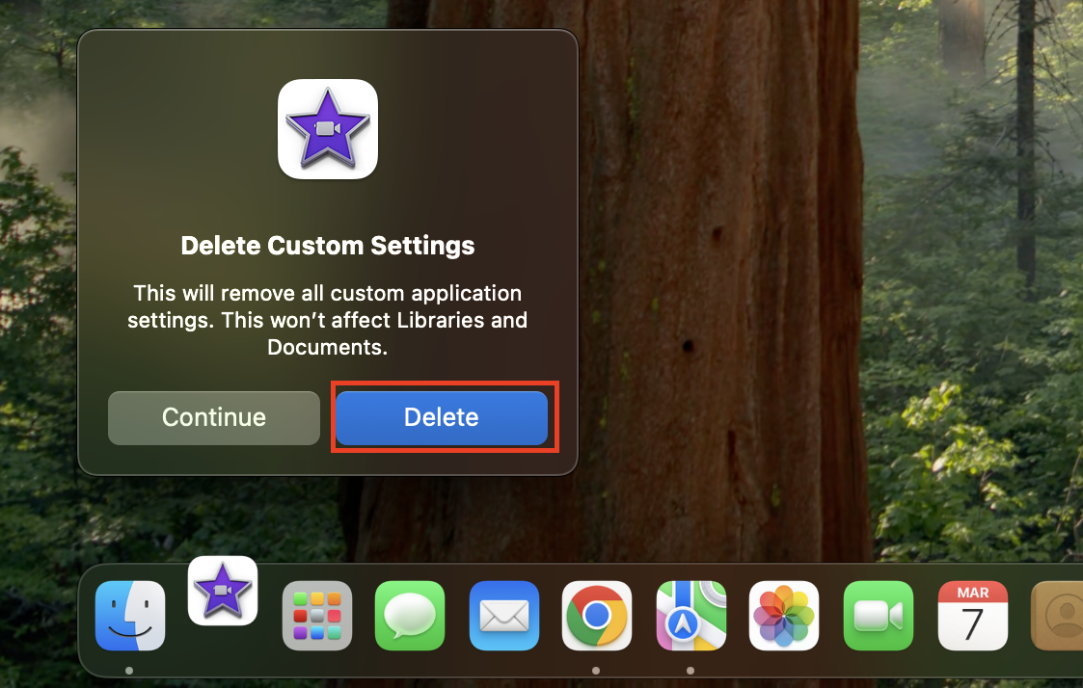Click the "Delete Custom Settings" heading
The width and height of the screenshot is (1083, 688).
tap(328, 246)
